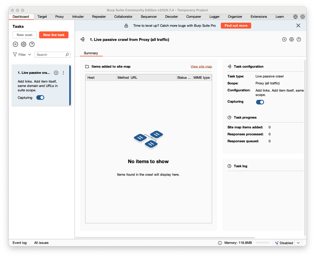Open the Learn tab
Image resolution: width=315 pixels, height=257 pixels.
280,17
